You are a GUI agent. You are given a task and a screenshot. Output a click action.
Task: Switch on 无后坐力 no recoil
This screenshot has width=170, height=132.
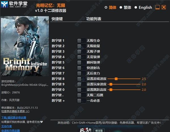point(81,73)
